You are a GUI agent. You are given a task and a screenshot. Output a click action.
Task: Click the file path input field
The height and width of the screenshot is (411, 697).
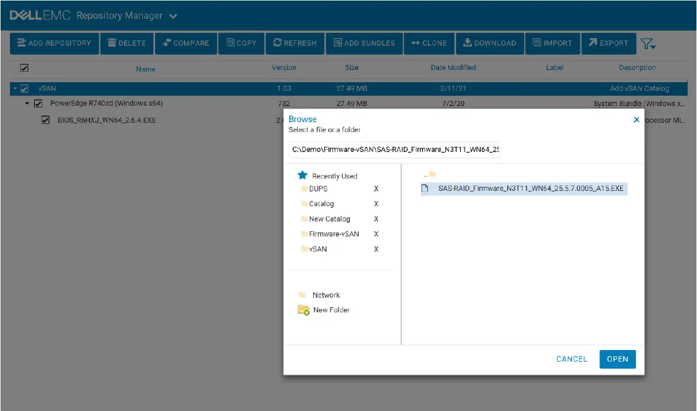pos(394,149)
